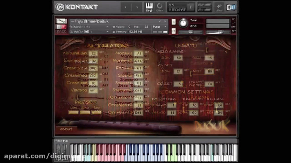Click the Memory value 182.99 MB
The image size is (291, 163).
tap(135, 32)
